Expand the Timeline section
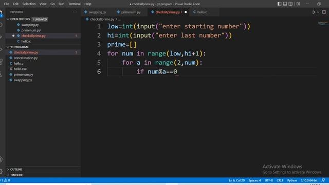The height and width of the screenshot is (185, 329). [8, 175]
